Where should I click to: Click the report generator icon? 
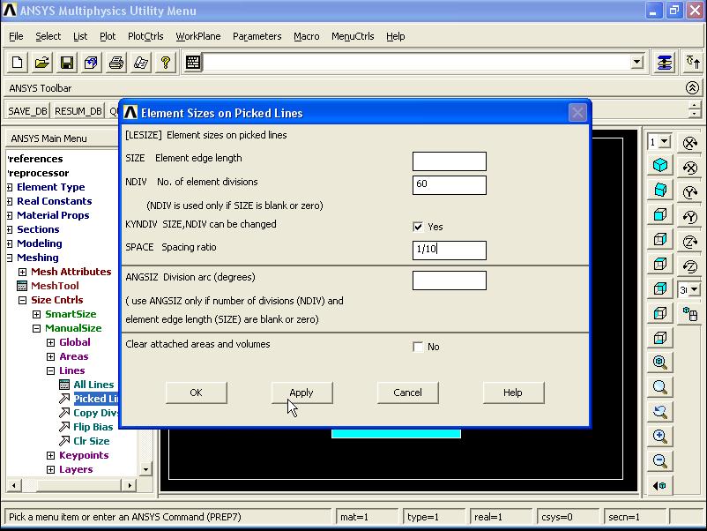[141, 63]
